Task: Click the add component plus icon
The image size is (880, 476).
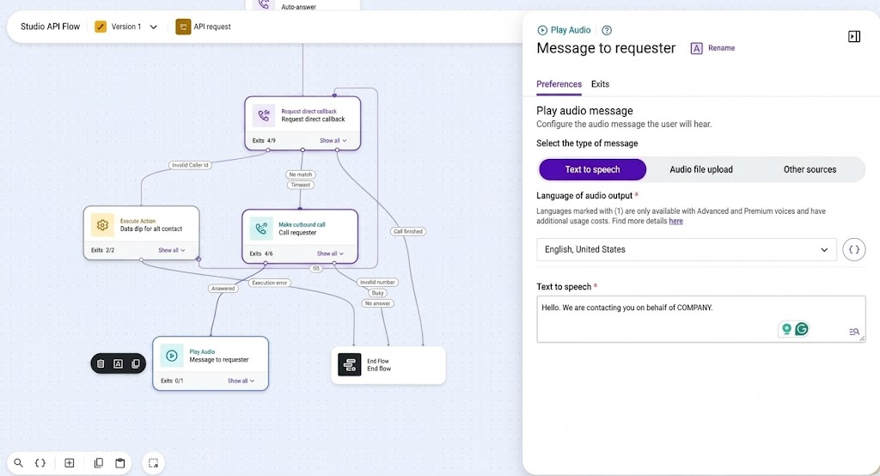Action: (x=70, y=463)
